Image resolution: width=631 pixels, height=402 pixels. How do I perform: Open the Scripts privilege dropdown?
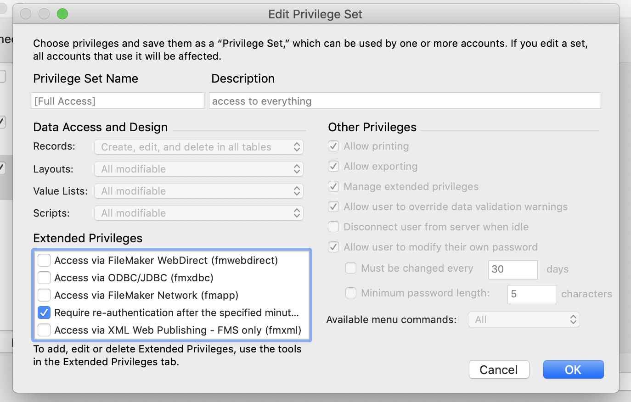199,213
